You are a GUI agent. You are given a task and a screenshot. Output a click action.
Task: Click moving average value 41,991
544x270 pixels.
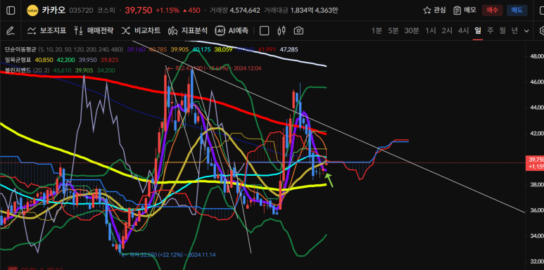267,50
